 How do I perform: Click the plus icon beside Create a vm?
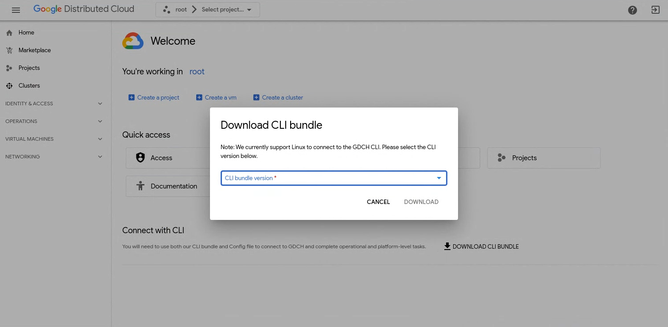pyautogui.click(x=199, y=97)
